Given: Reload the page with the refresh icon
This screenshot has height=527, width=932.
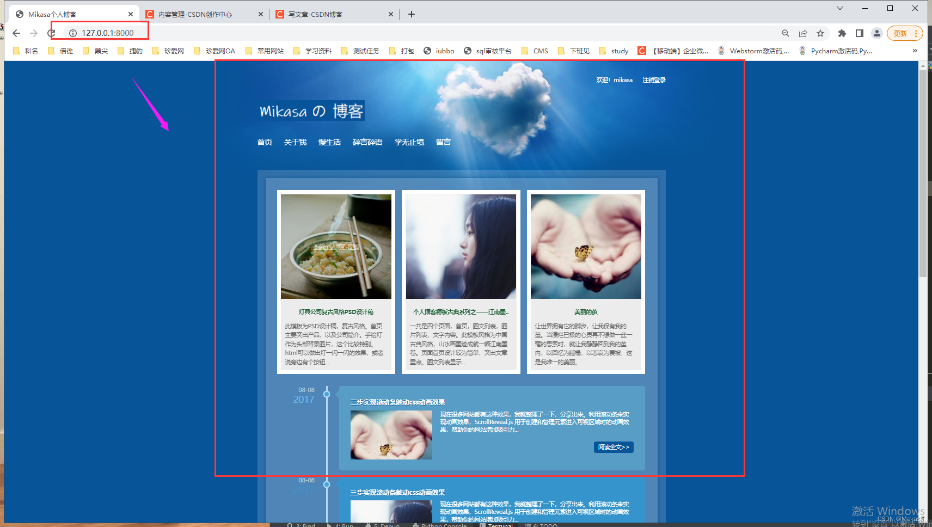Looking at the screenshot, I should 51,33.
